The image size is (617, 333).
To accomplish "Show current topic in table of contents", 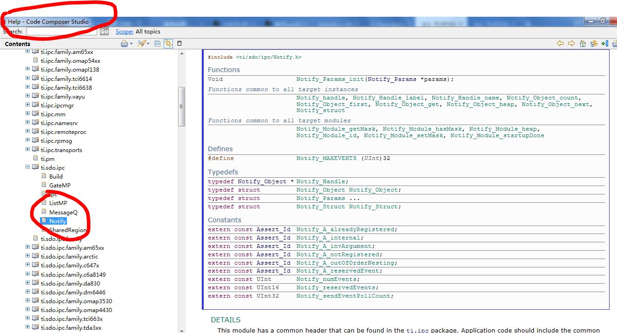I will pos(594,44).
